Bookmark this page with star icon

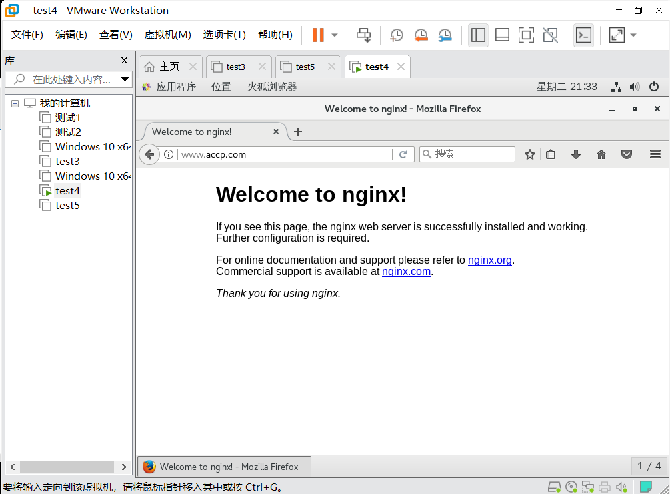(530, 154)
